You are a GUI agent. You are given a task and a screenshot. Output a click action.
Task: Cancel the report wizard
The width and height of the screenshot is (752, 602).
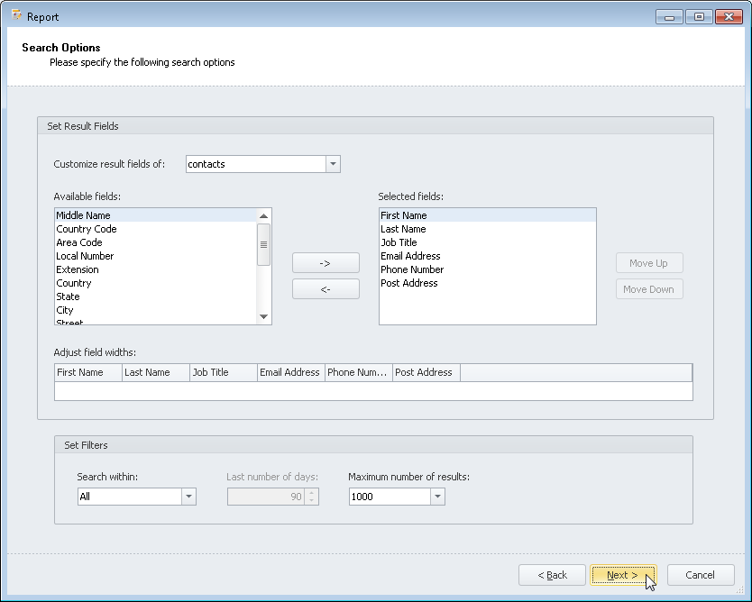700,575
